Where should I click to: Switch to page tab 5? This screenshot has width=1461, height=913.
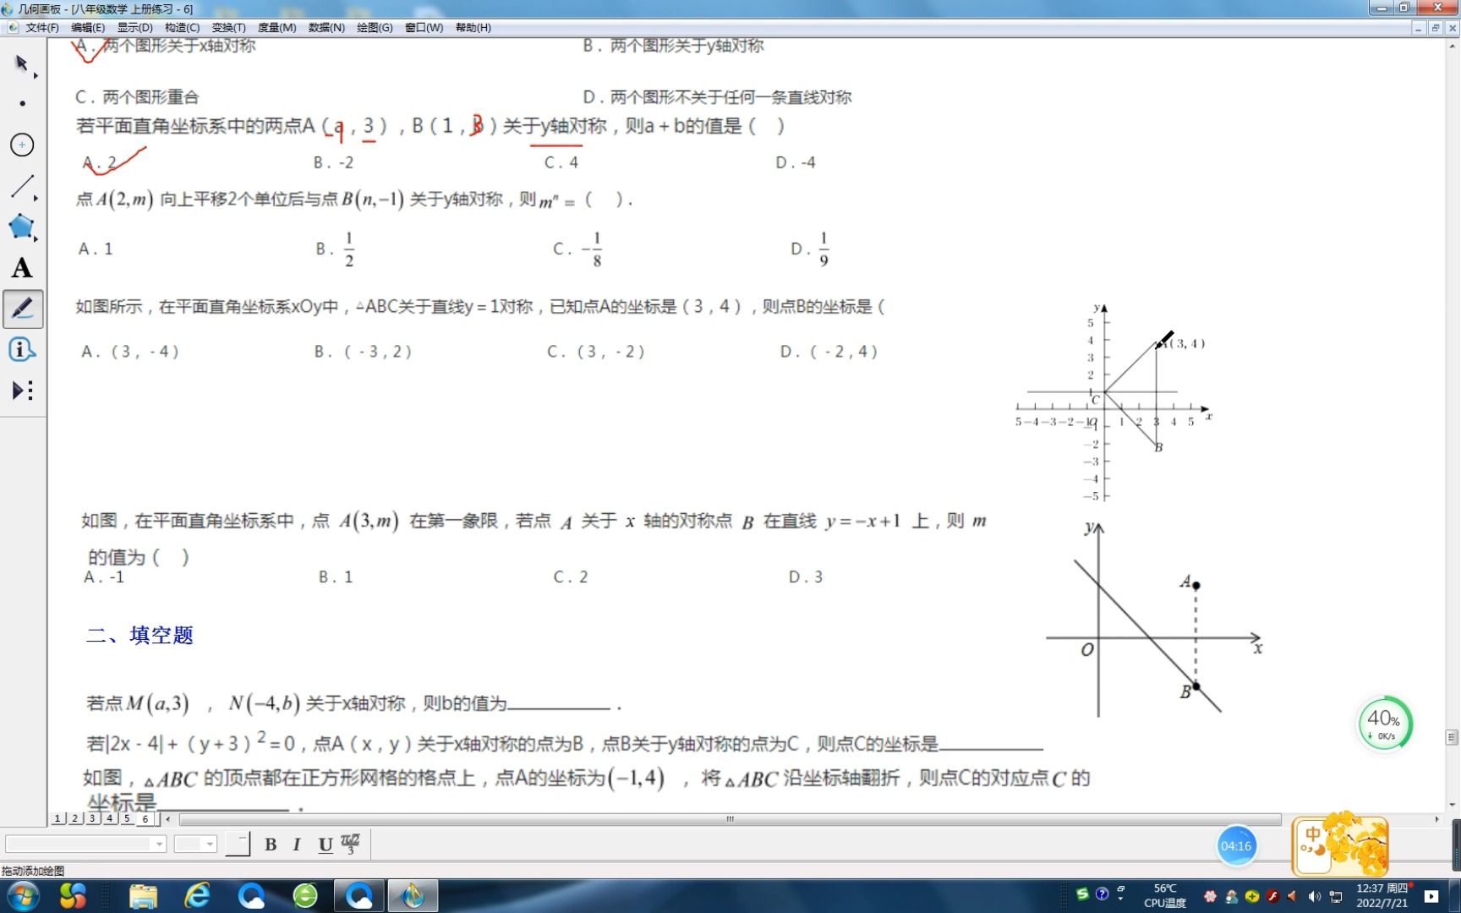pyautogui.click(x=127, y=818)
